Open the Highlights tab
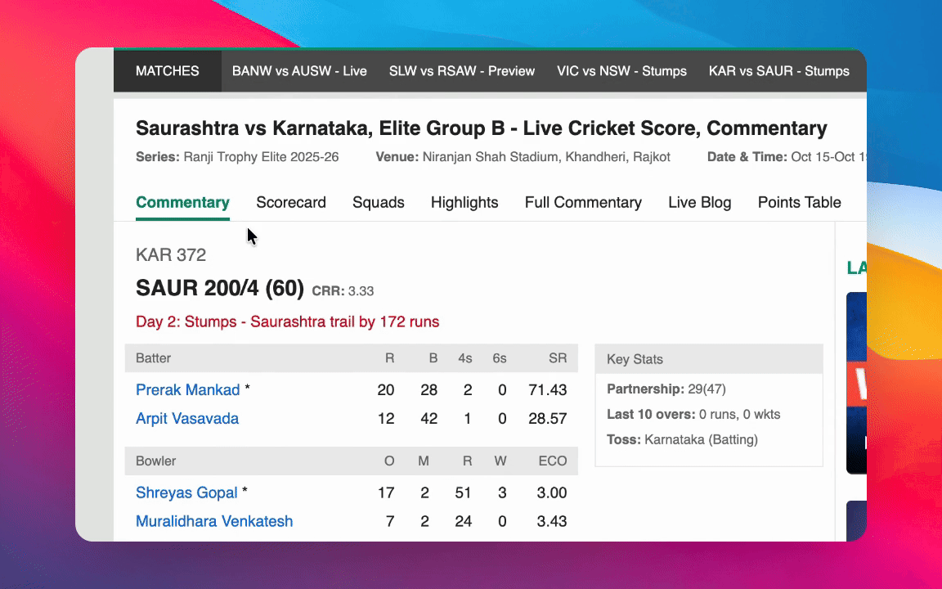 point(464,203)
